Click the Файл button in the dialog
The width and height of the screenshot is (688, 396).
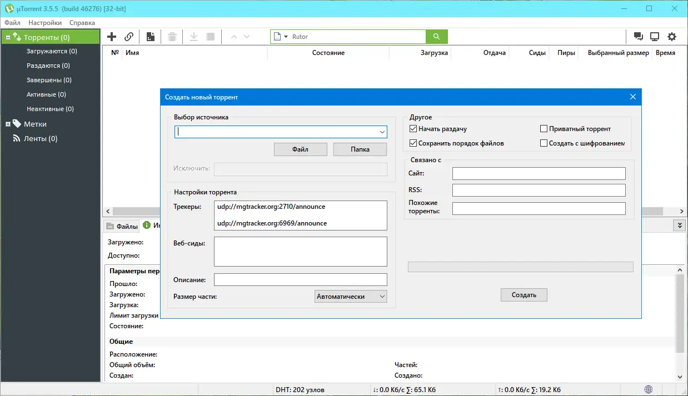(x=300, y=149)
